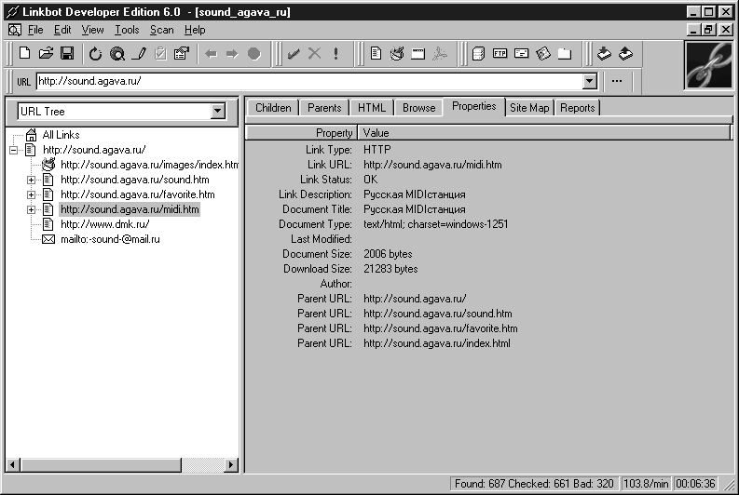Viewport: 739px width, 495px height.
Task: Click the greyed clipboard check icon
Action: (x=160, y=54)
